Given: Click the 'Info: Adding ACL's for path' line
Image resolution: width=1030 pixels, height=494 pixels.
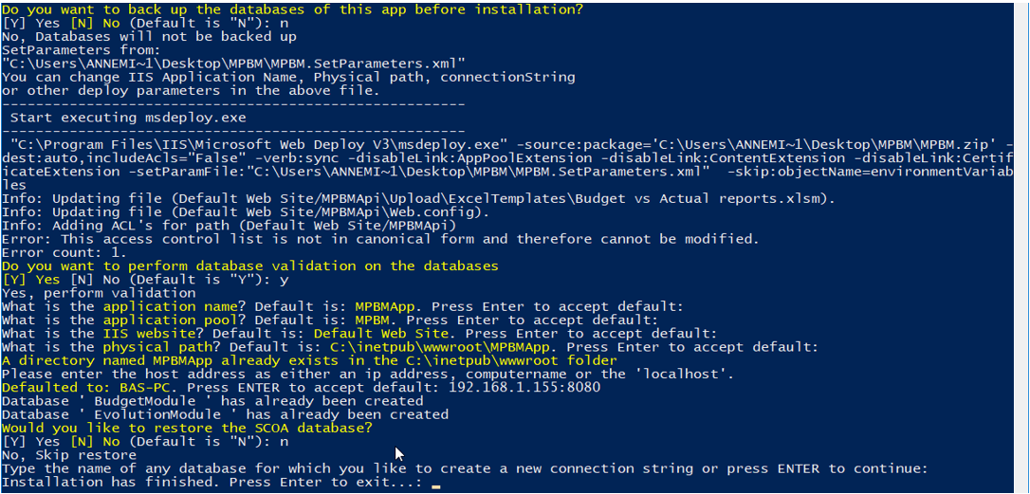Looking at the screenshot, I should pyautogui.click(x=230, y=225).
